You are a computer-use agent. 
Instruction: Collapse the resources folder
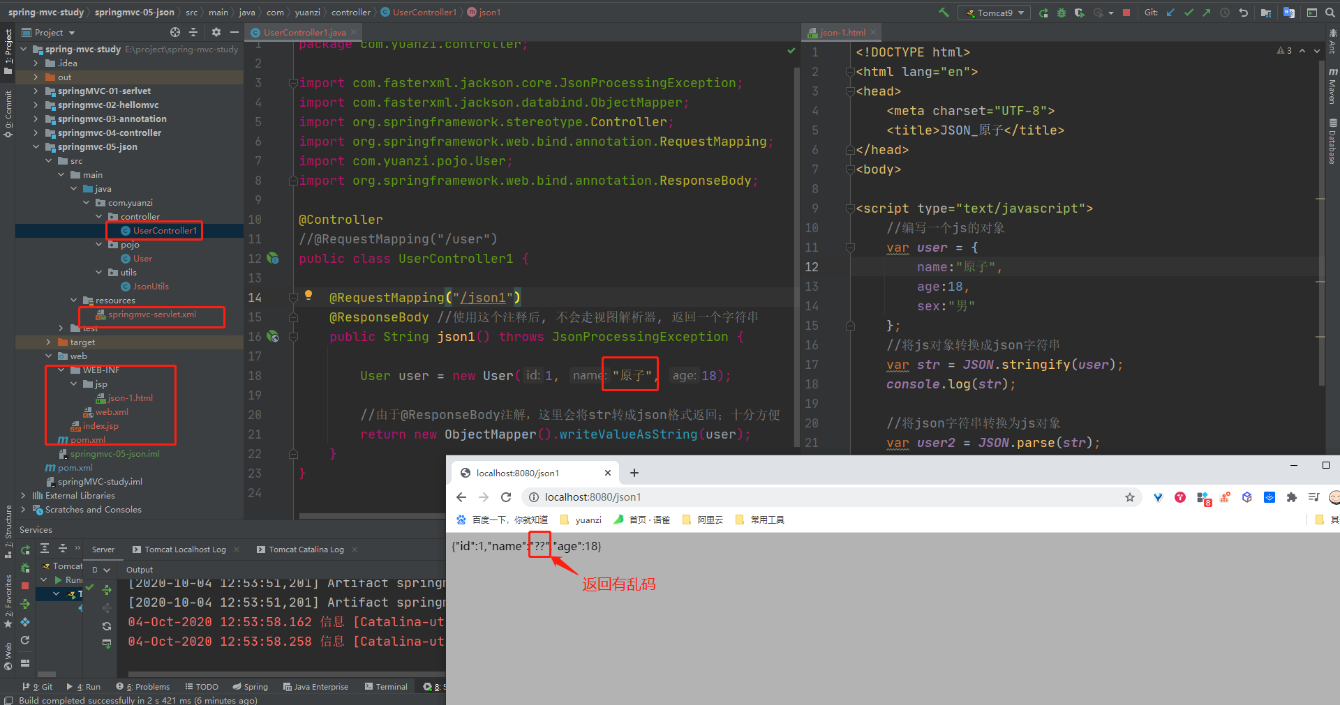(73, 301)
